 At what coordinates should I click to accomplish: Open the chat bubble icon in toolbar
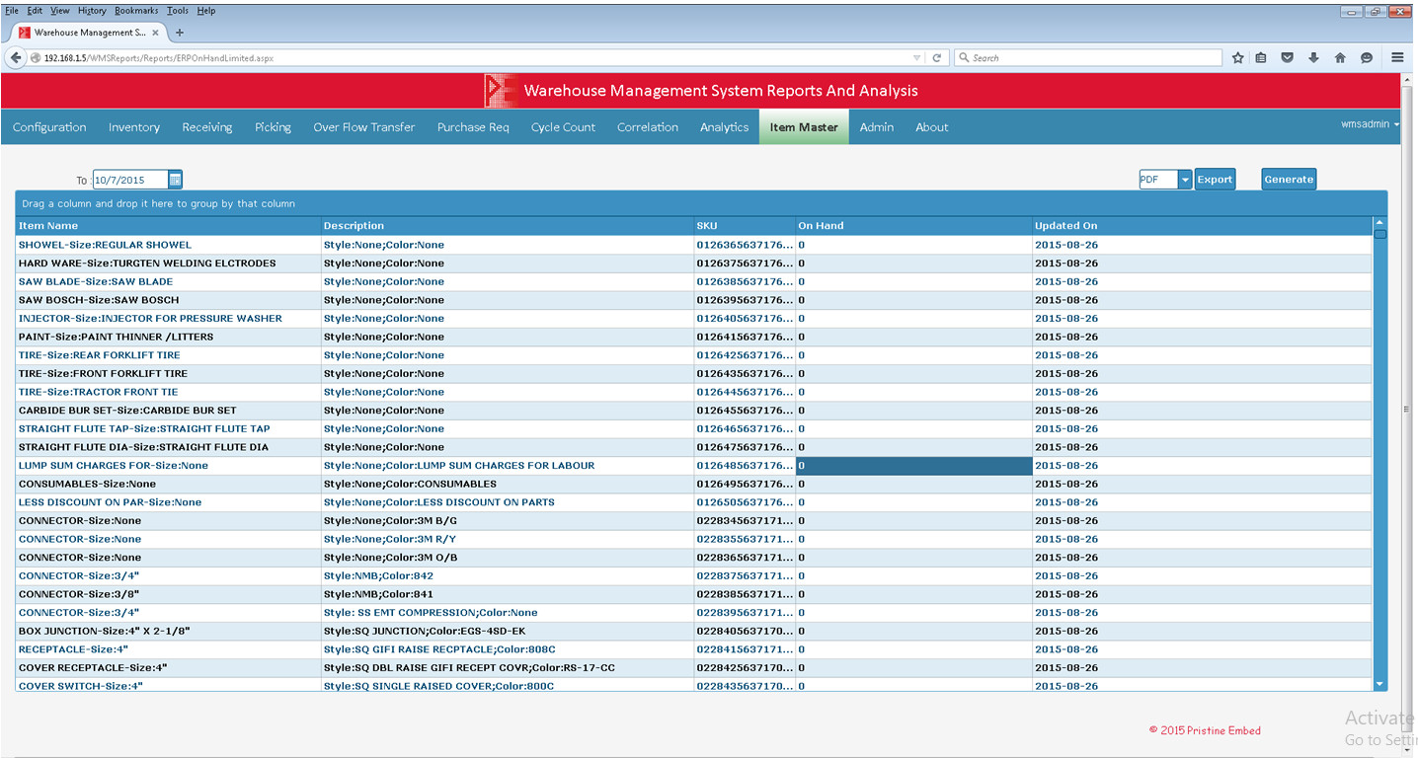[x=1367, y=58]
